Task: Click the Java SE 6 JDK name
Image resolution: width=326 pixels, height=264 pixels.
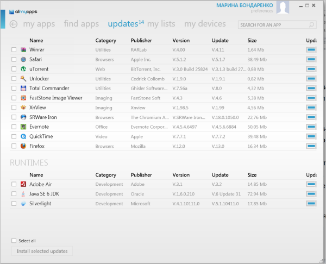Action: [44, 194]
